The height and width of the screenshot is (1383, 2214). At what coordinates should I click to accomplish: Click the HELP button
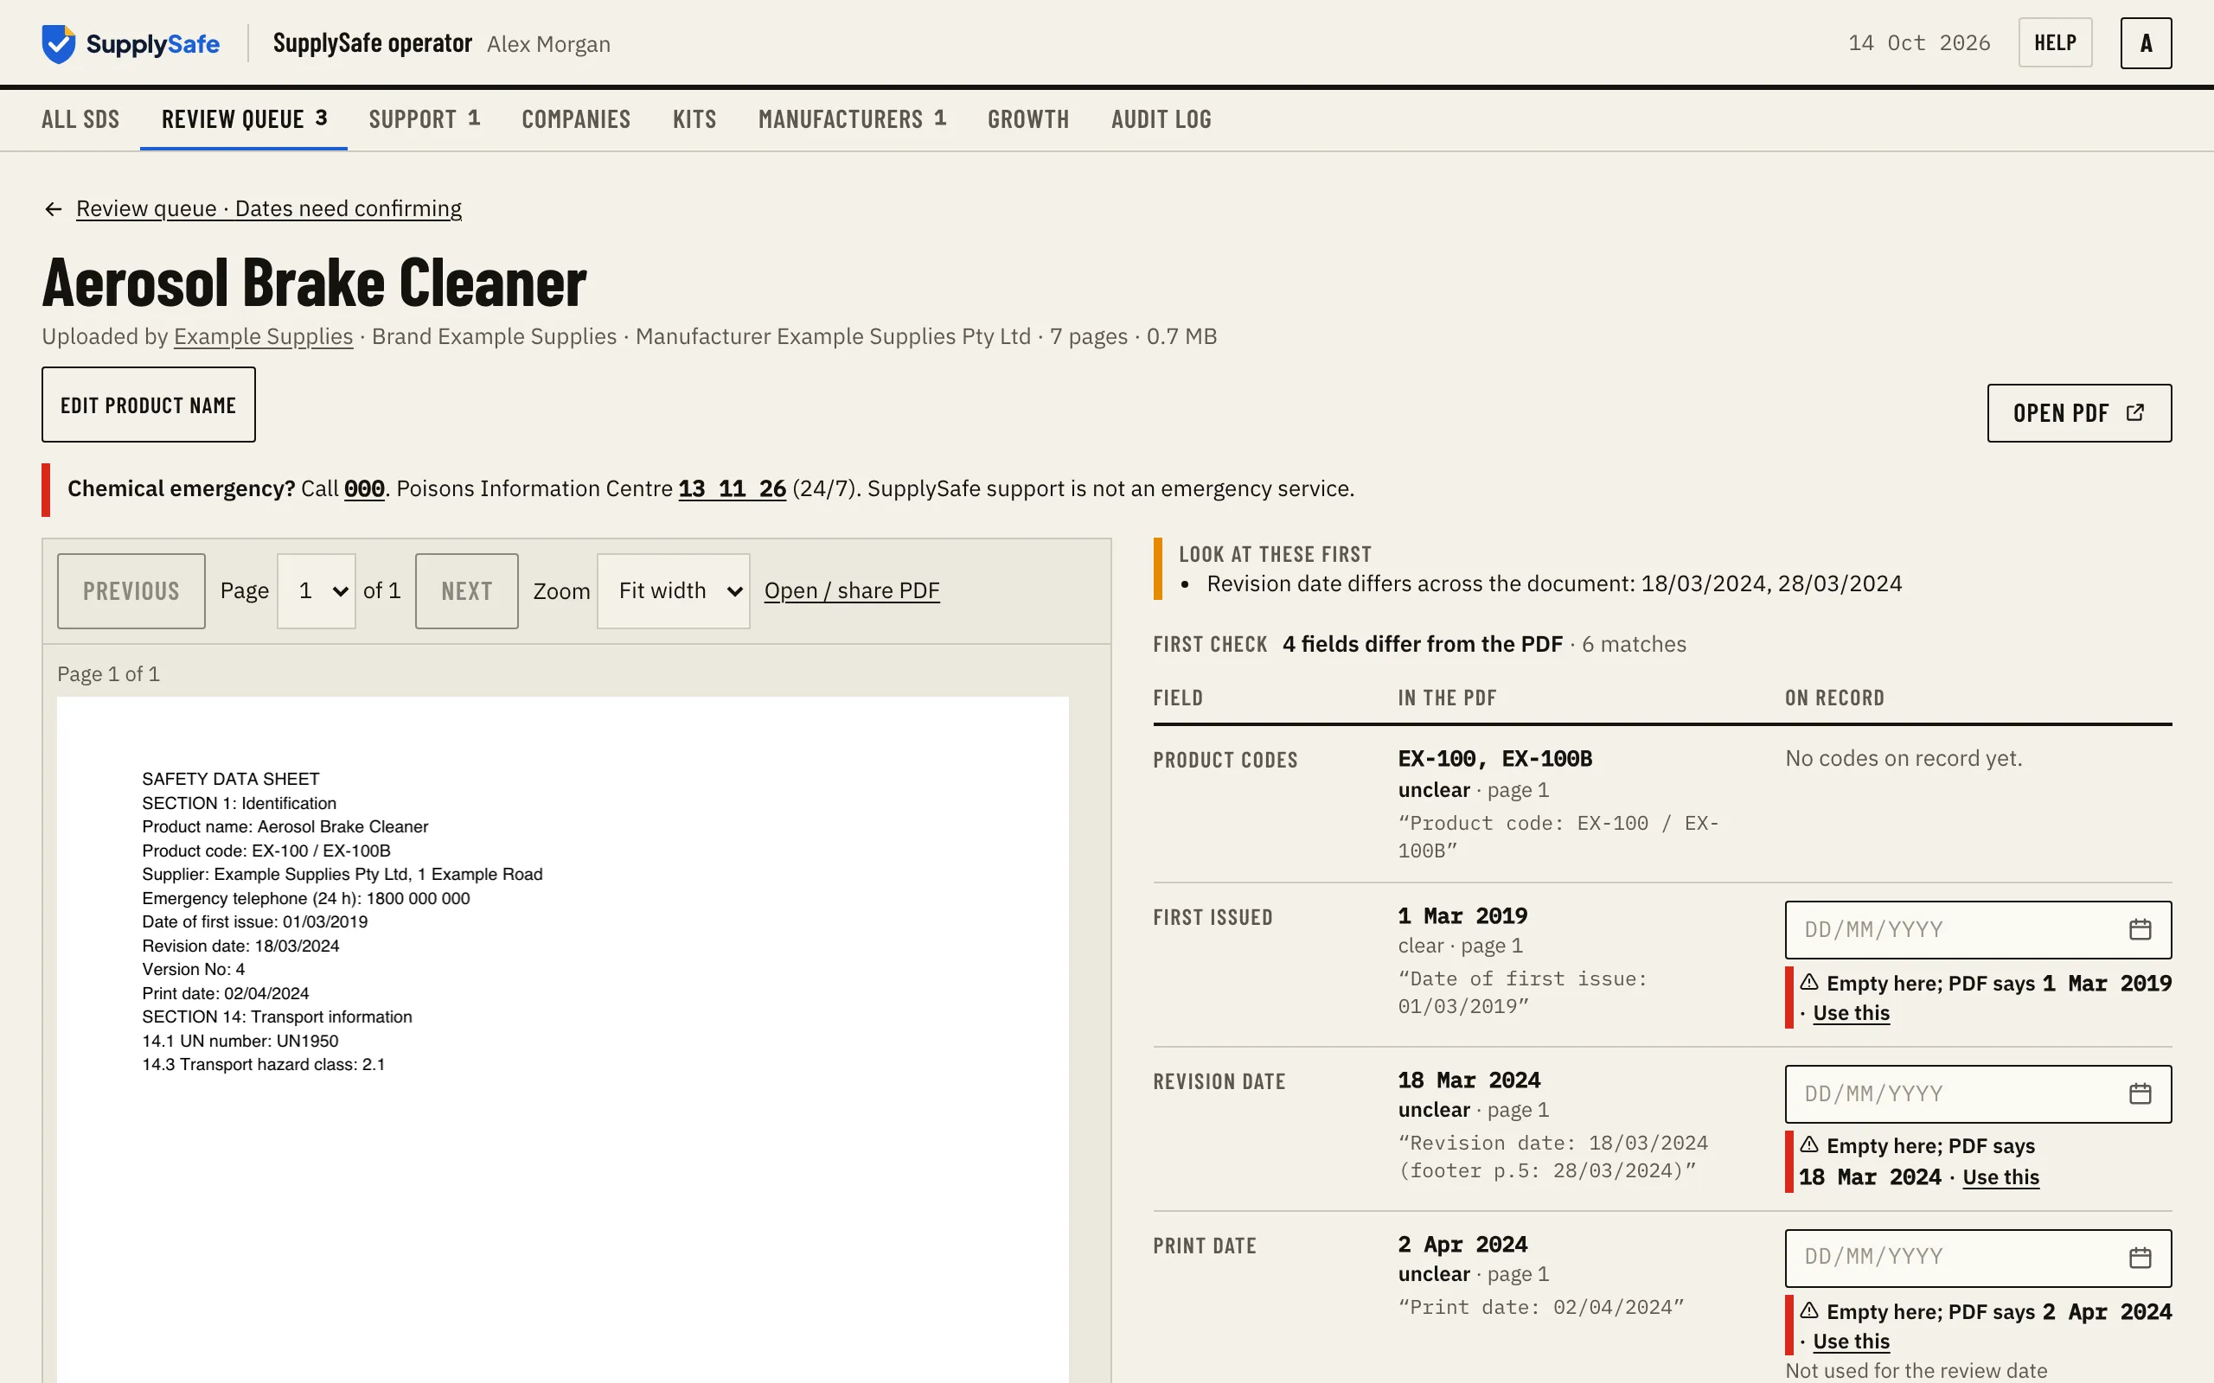[x=2055, y=43]
